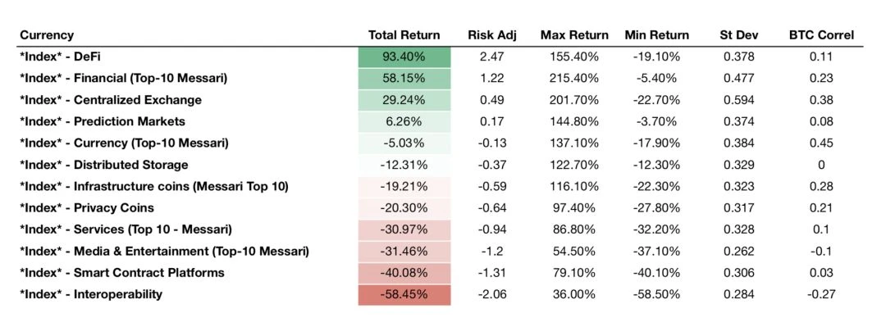Click the -0.27 BTC correlation value

[821, 294]
